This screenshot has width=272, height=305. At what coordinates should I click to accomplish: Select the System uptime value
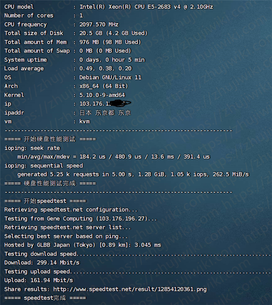(112, 60)
